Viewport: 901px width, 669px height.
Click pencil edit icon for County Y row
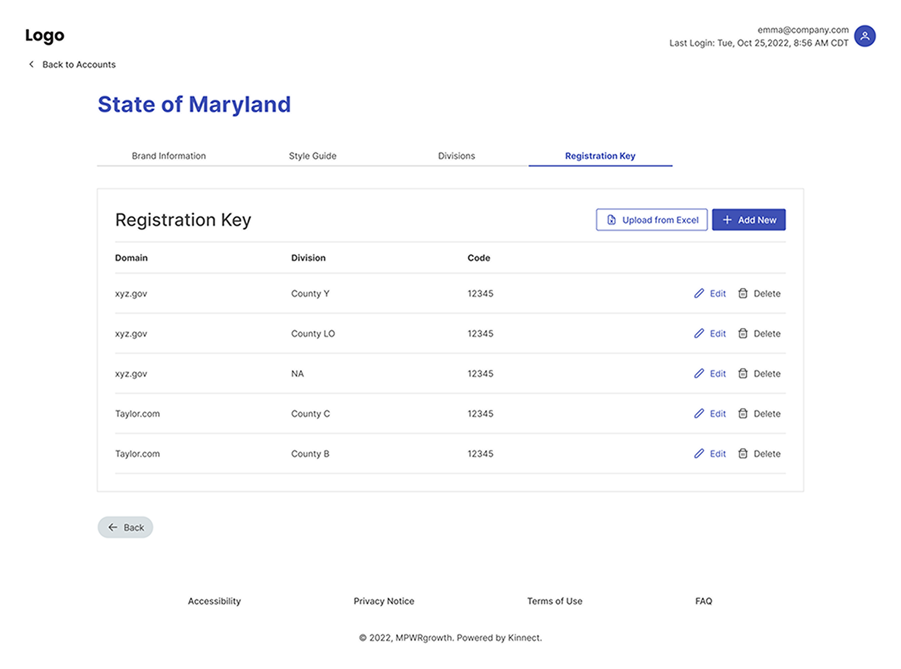coord(699,293)
